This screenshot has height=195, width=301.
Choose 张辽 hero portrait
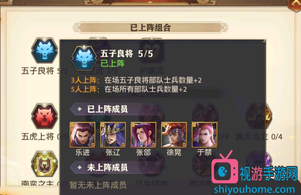(x=113, y=135)
